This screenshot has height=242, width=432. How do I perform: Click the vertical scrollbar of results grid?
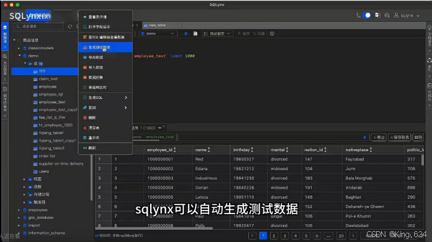(422, 160)
